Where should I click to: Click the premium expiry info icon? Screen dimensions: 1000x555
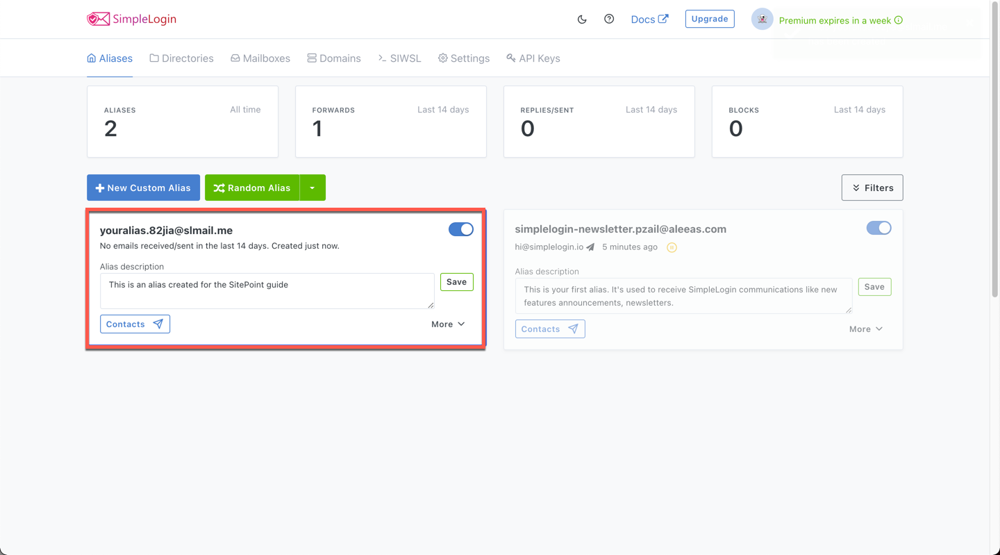click(x=899, y=20)
